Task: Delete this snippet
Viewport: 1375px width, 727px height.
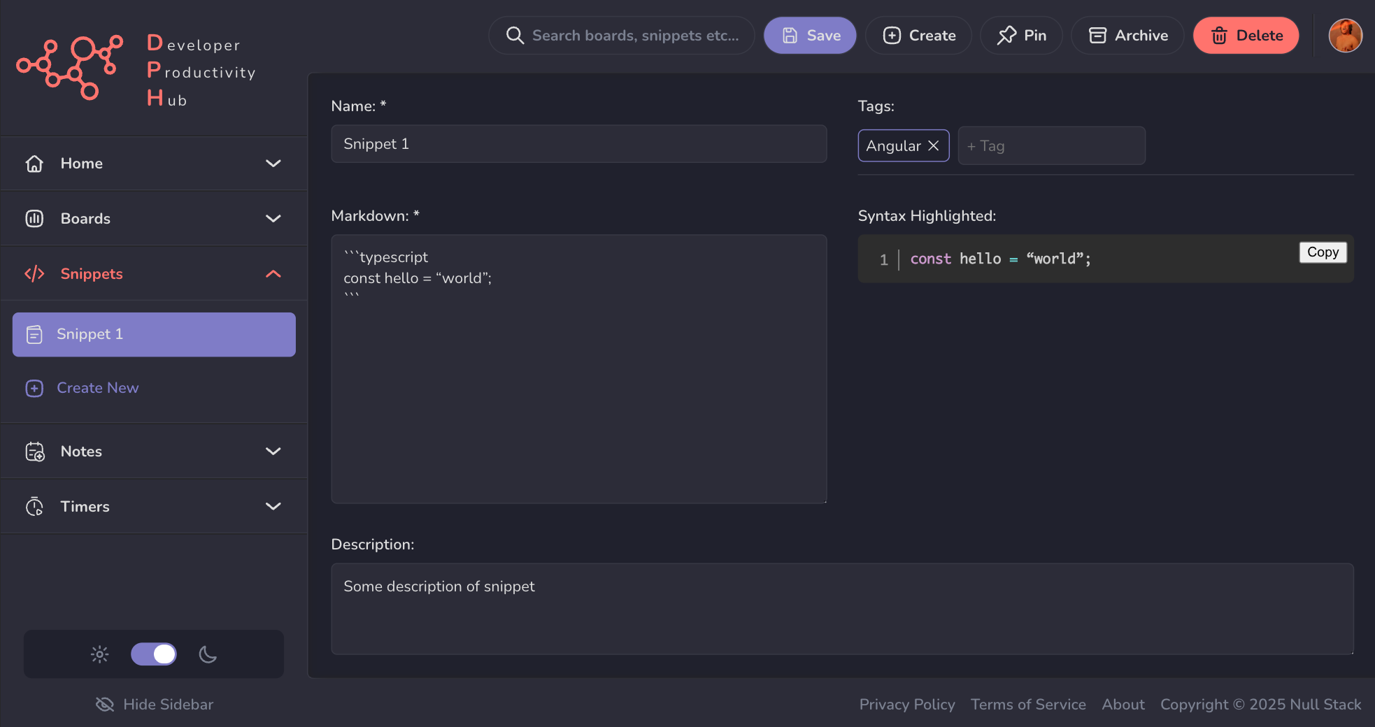Action: click(1246, 35)
